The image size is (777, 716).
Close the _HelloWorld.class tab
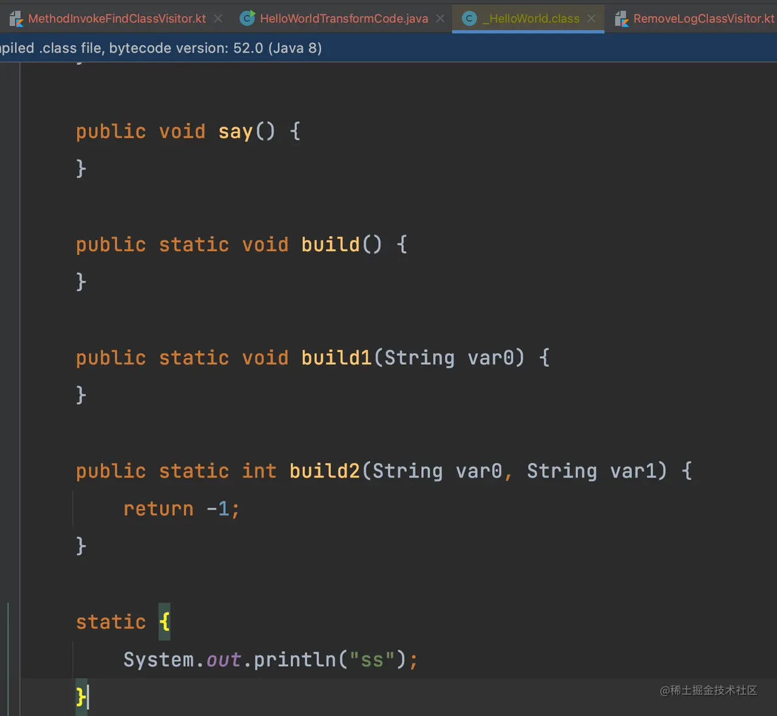(x=591, y=18)
